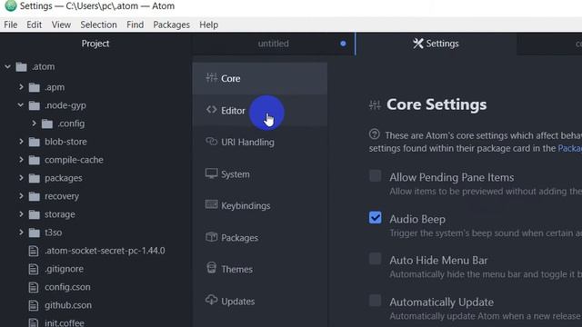This screenshot has height=327, width=582.
Task: Open the View menu
Action: coord(61,25)
